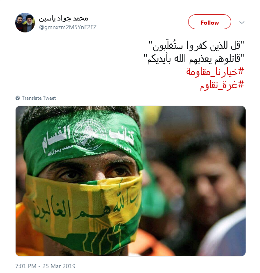260x273 pixels.
Task: Click the first line of tweet text
Action: tap(196, 46)
